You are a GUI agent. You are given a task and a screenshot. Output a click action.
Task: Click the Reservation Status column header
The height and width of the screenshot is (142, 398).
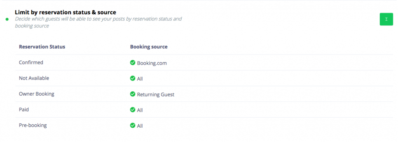pos(42,47)
